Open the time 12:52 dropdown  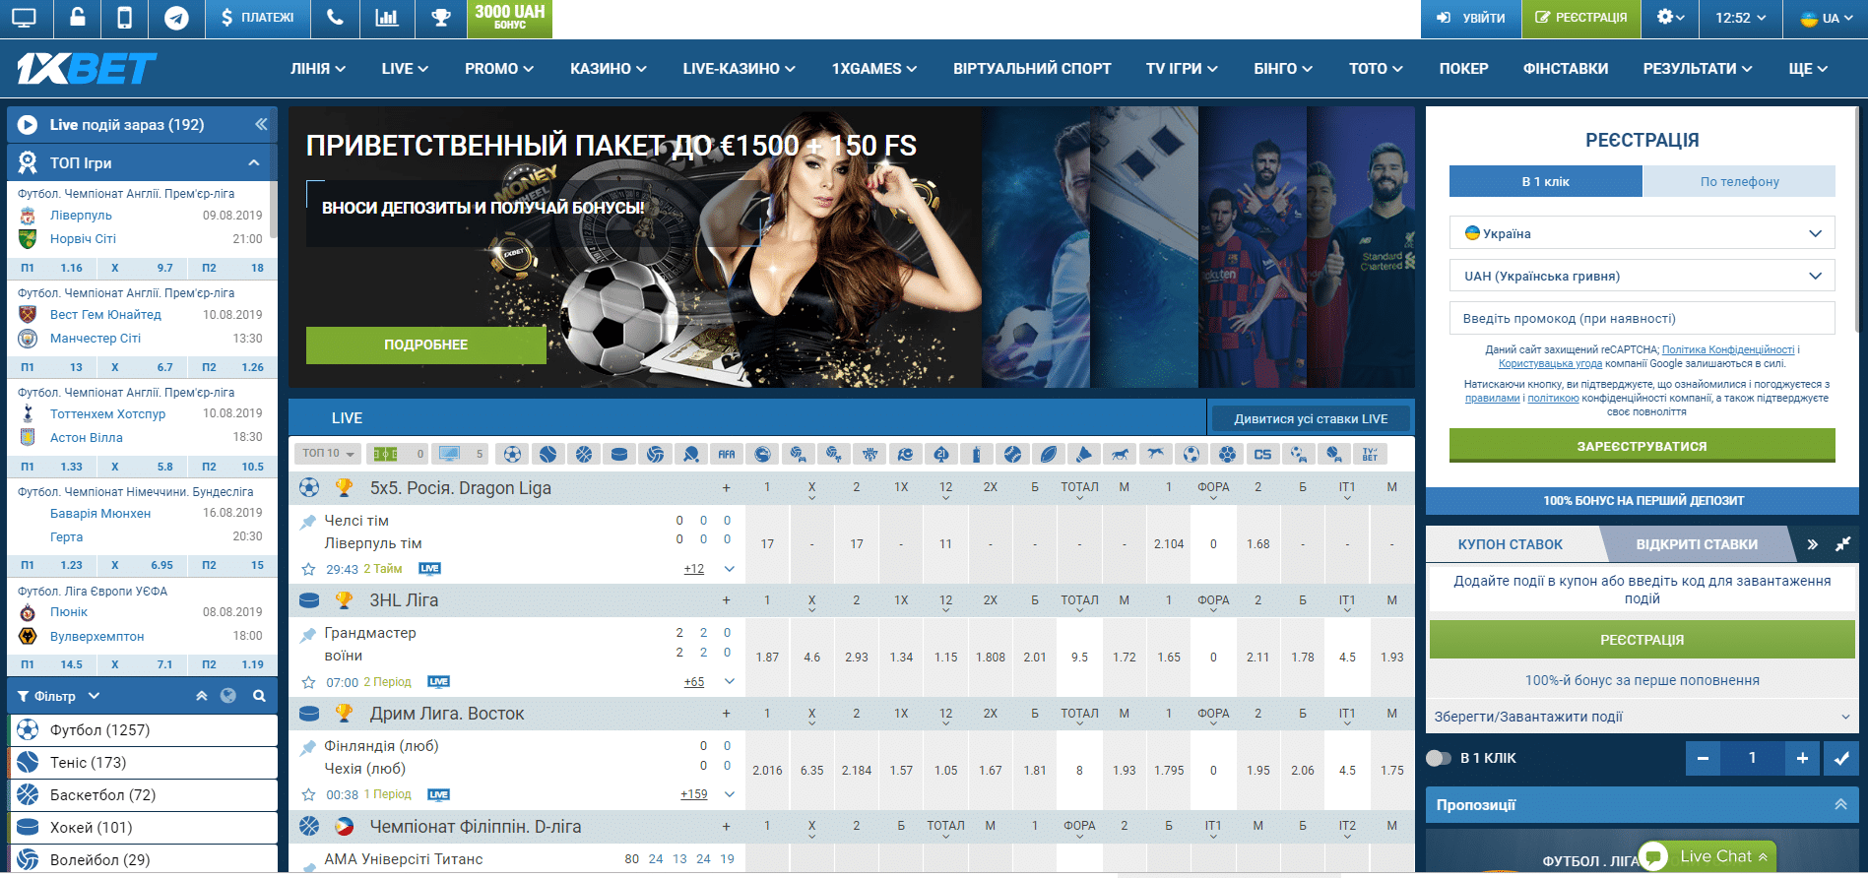coord(1741,18)
